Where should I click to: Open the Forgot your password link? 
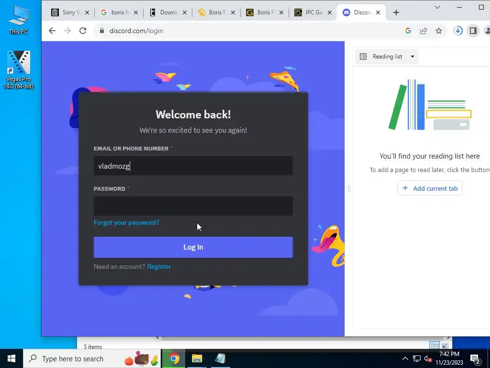[126, 222]
